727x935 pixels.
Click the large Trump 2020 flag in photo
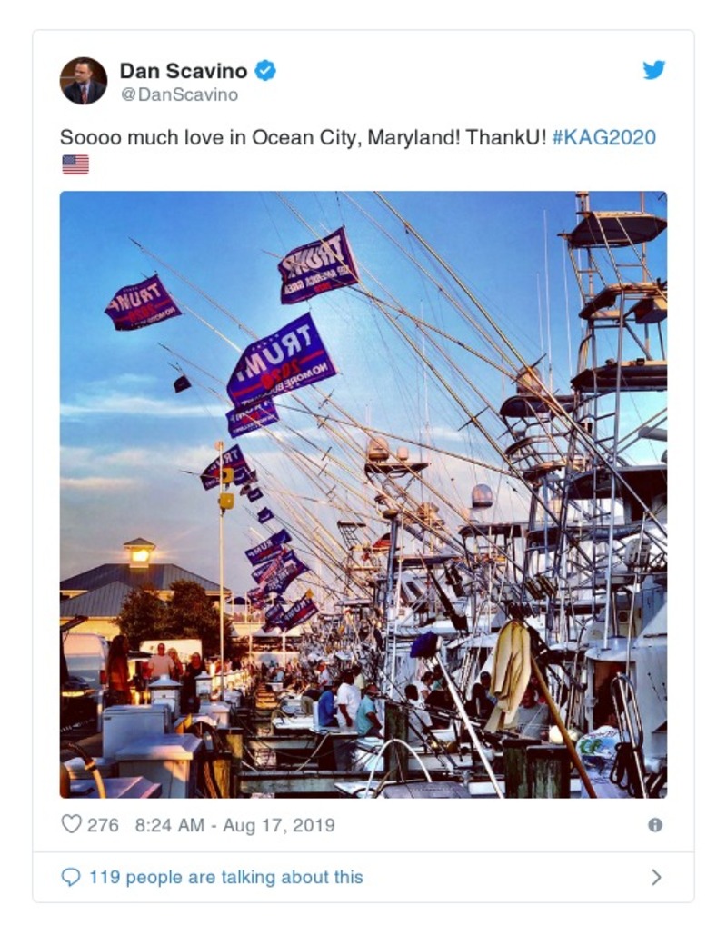[282, 359]
